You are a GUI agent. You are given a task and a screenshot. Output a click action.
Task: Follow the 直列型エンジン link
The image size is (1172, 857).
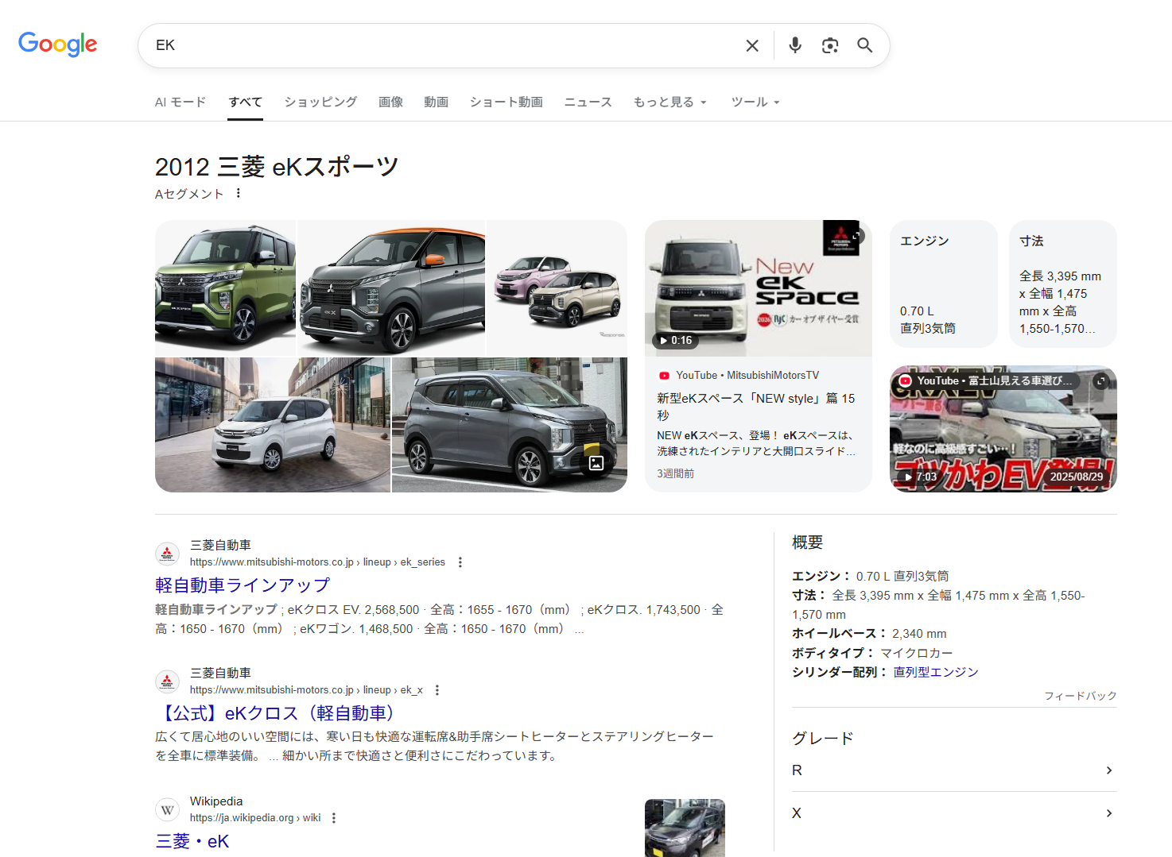coord(936,672)
